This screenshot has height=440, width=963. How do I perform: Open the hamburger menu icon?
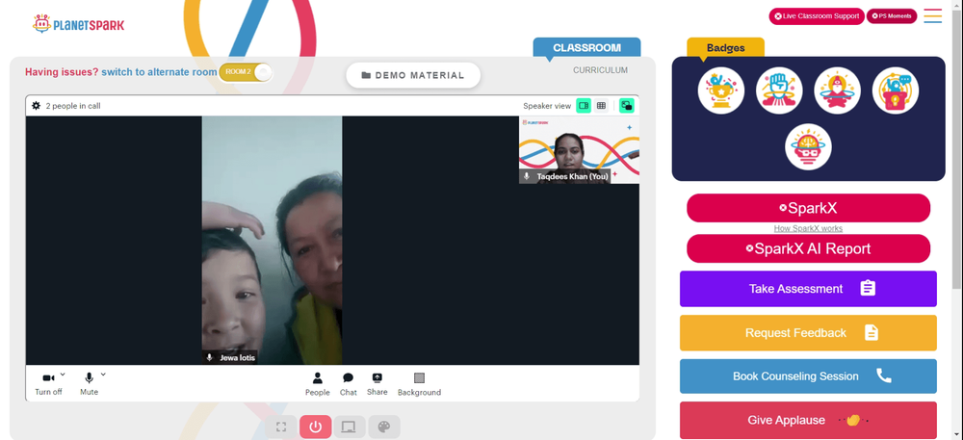(932, 16)
